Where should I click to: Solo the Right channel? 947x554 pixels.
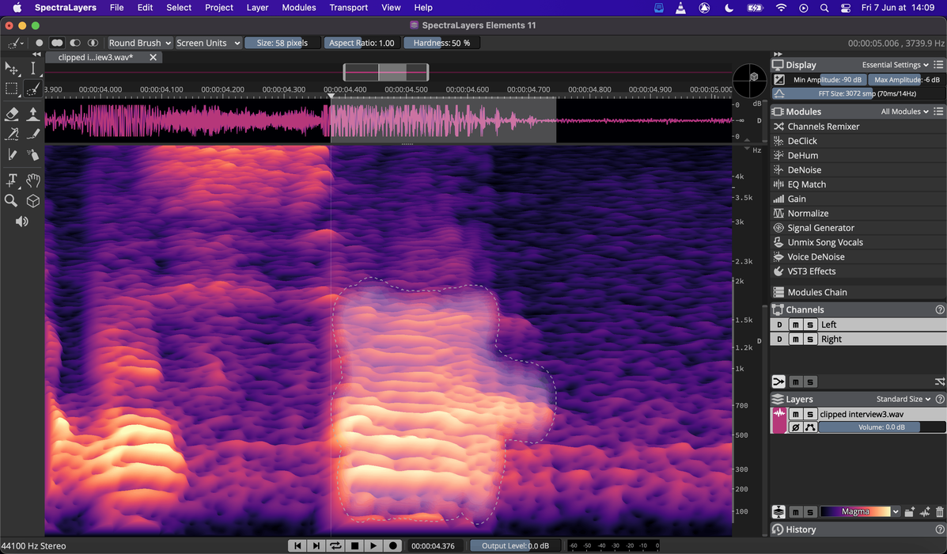[x=810, y=340]
